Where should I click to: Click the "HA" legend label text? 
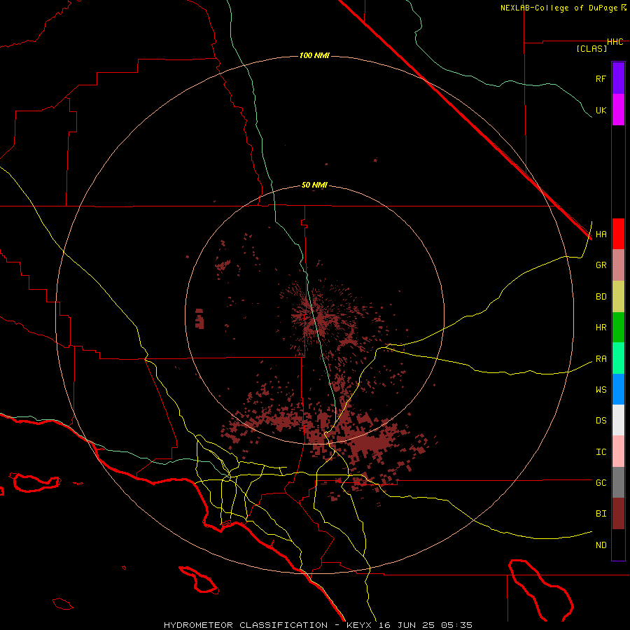tap(601, 234)
